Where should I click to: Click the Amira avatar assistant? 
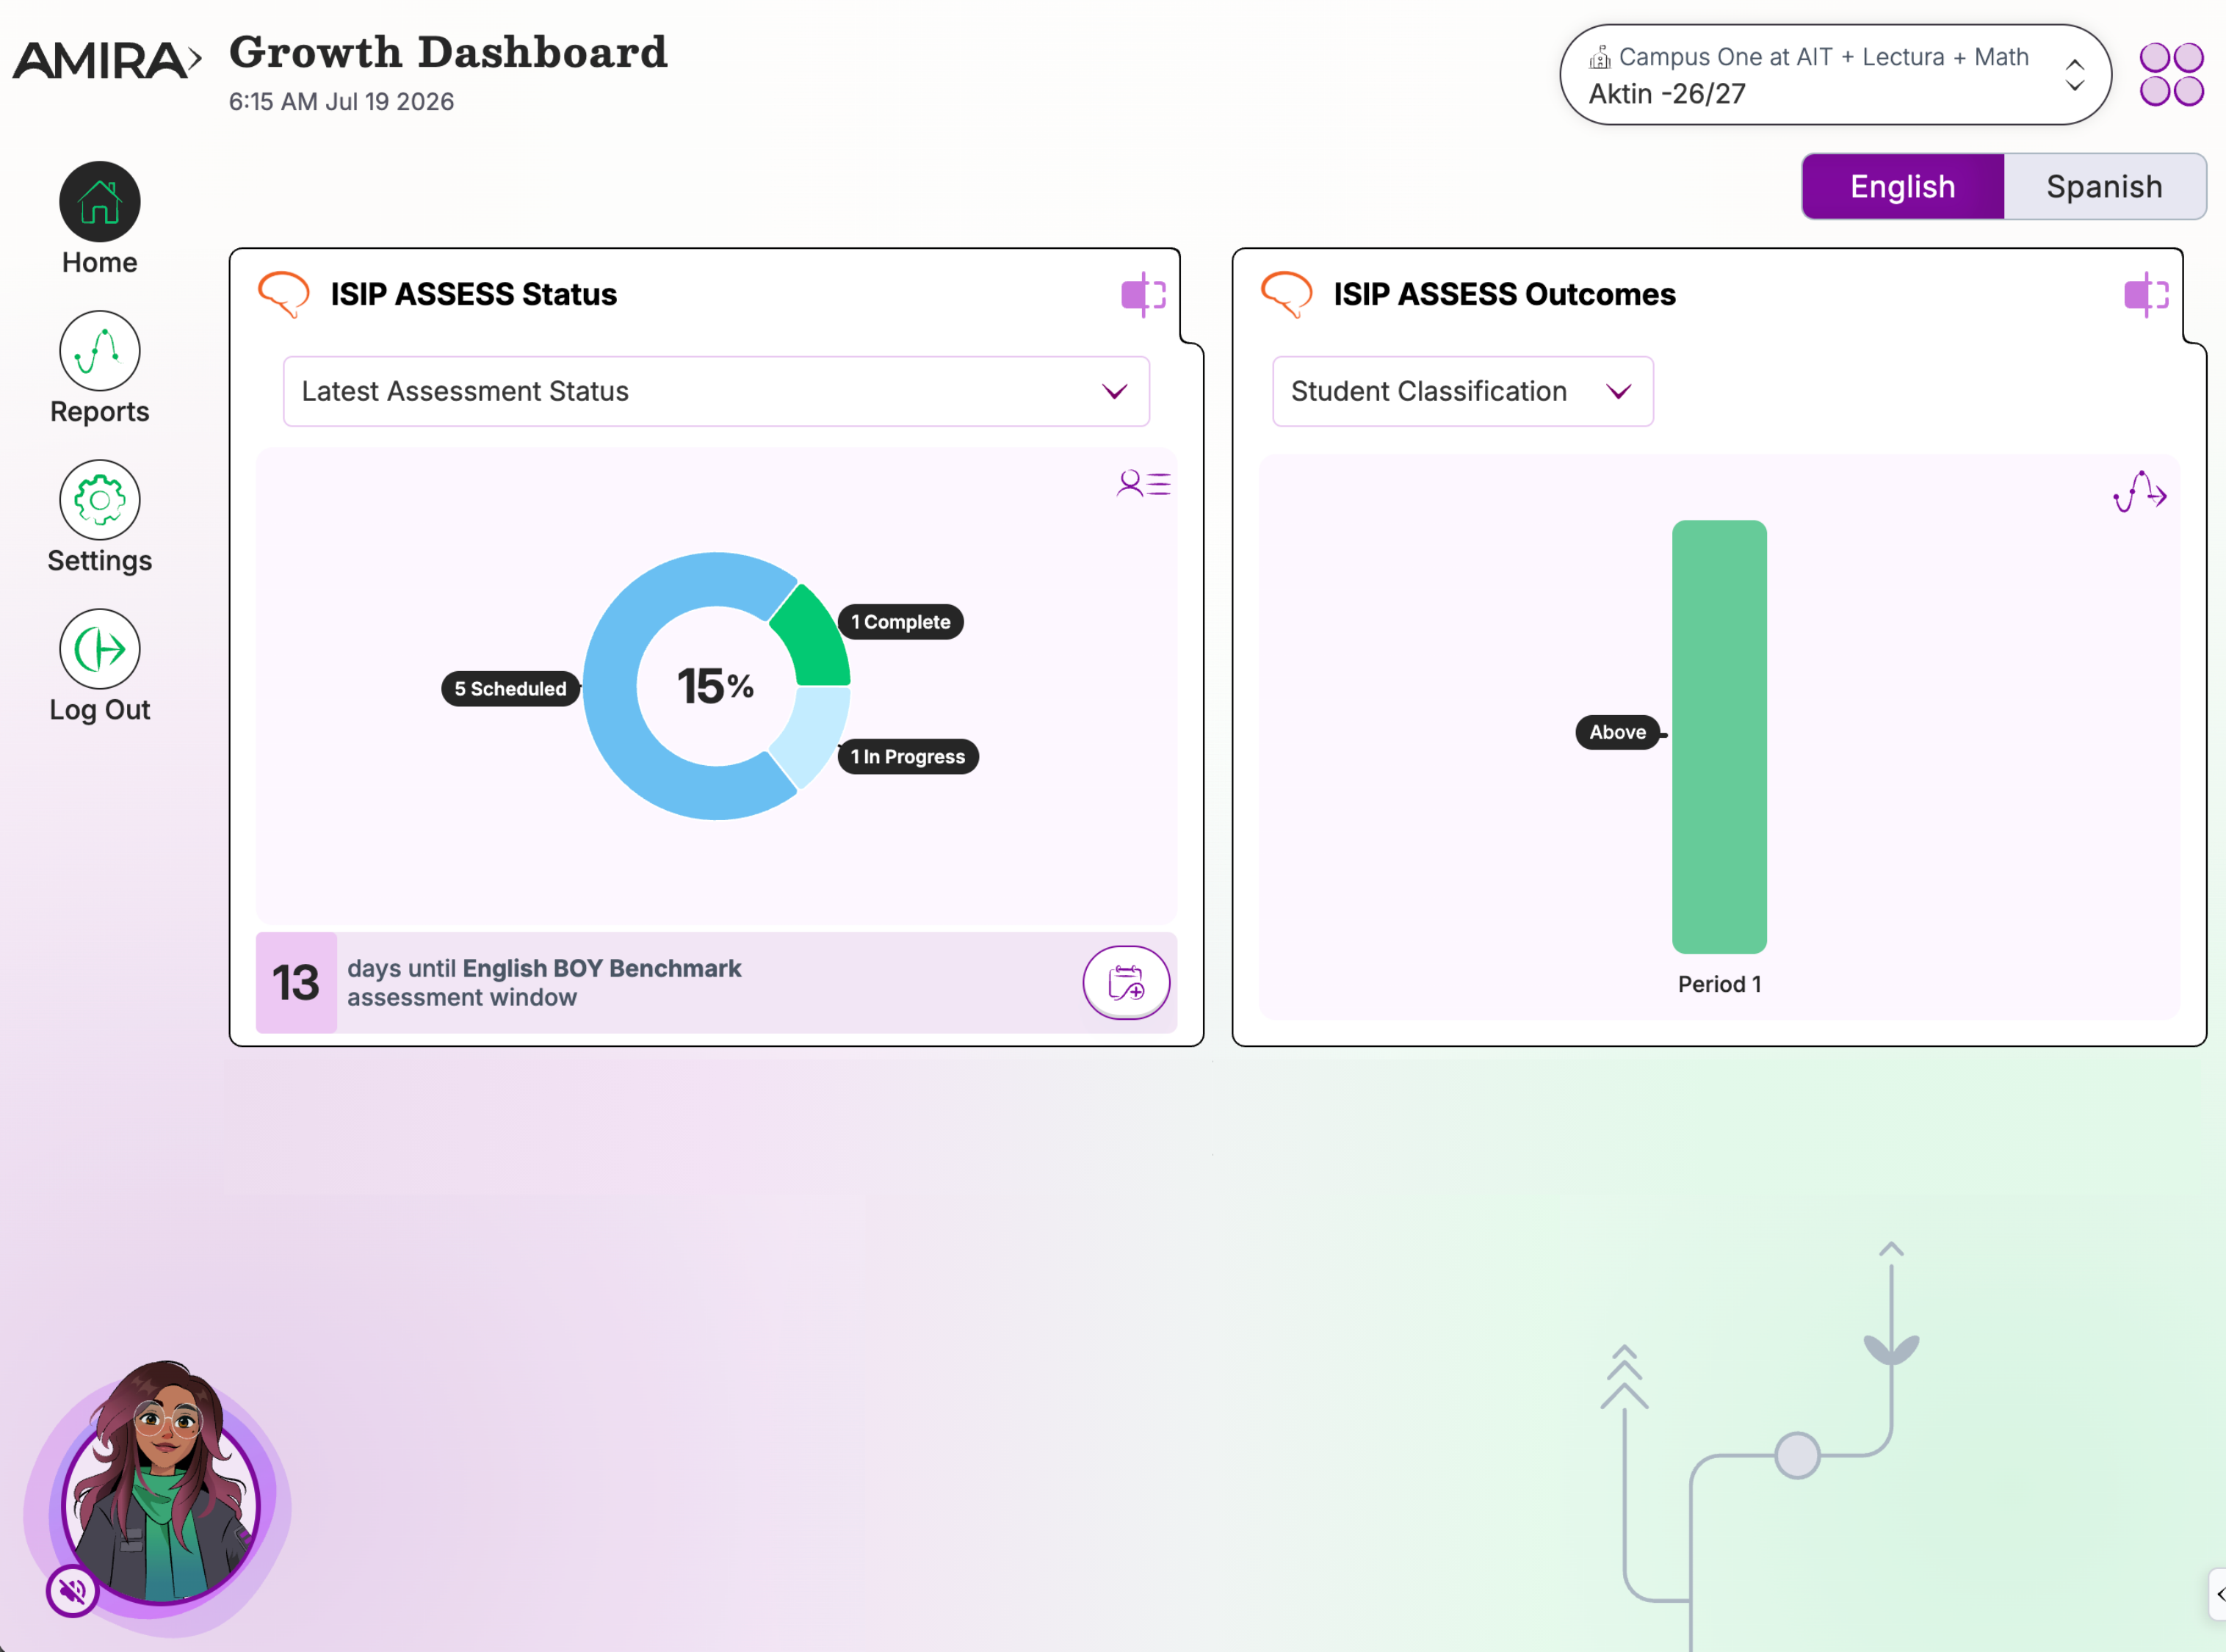pos(160,1490)
